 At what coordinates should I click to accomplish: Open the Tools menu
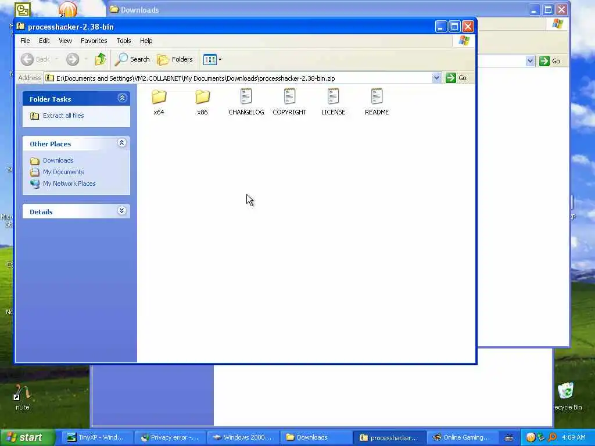(124, 41)
